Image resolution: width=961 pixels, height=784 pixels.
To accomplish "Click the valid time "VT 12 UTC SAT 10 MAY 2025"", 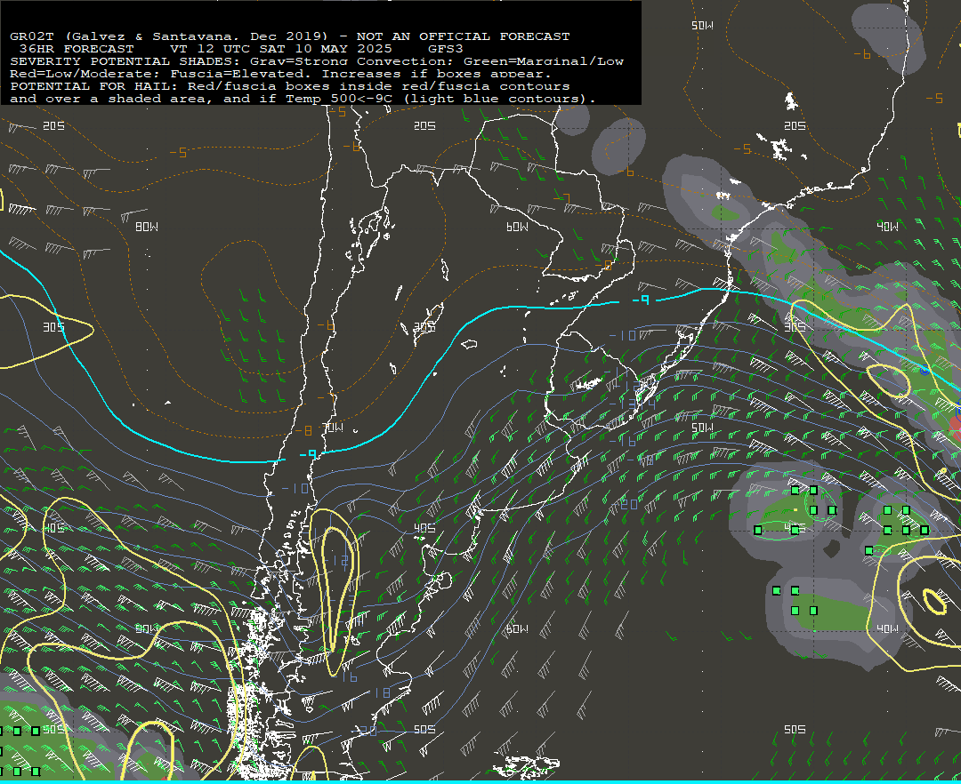I will (281, 49).
